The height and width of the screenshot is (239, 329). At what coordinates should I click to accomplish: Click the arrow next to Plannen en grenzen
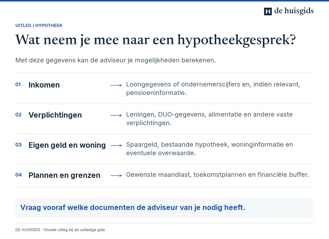click(116, 176)
